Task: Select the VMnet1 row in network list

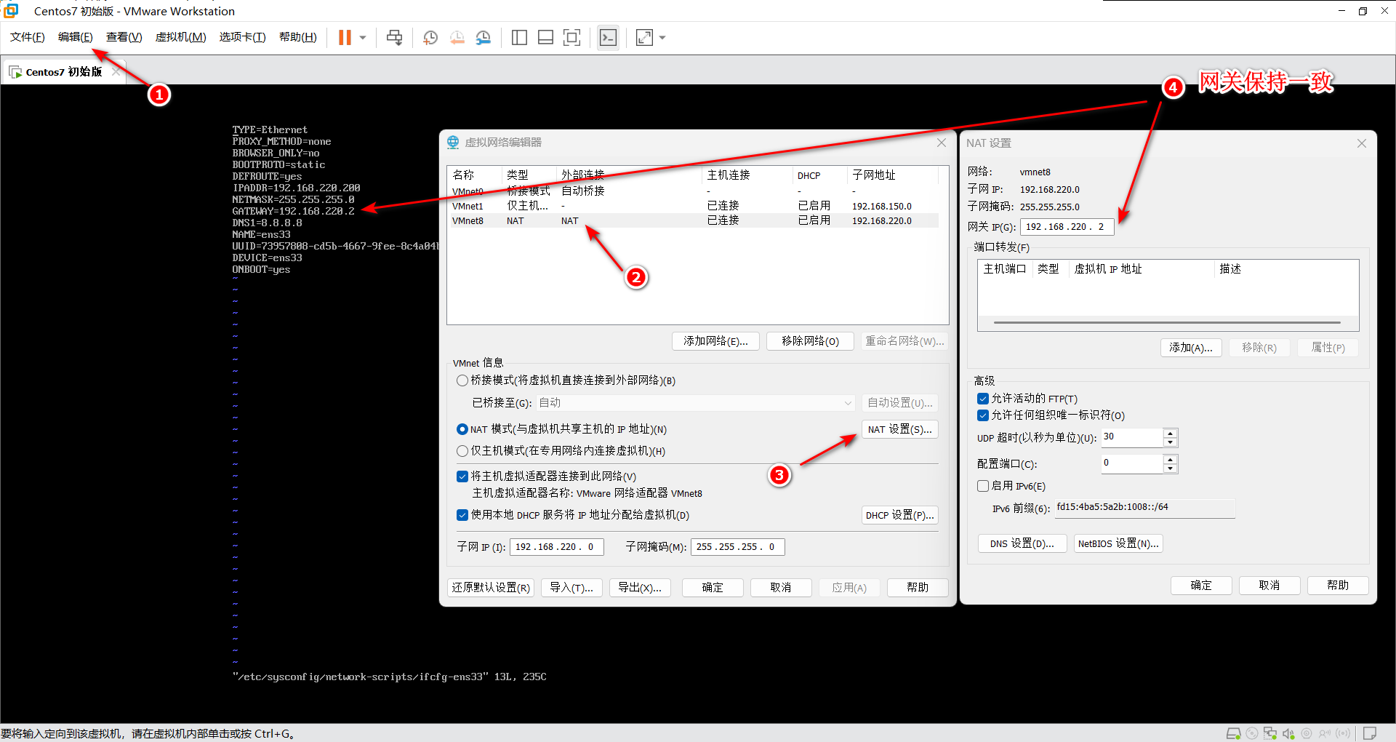Action: tap(694, 206)
